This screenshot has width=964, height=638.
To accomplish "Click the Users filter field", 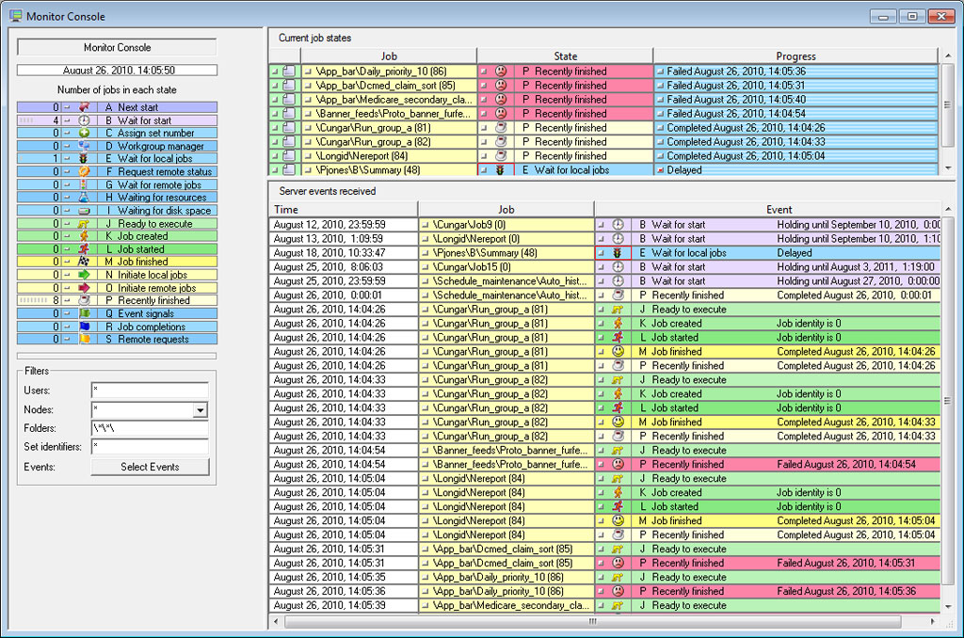I will (150, 391).
